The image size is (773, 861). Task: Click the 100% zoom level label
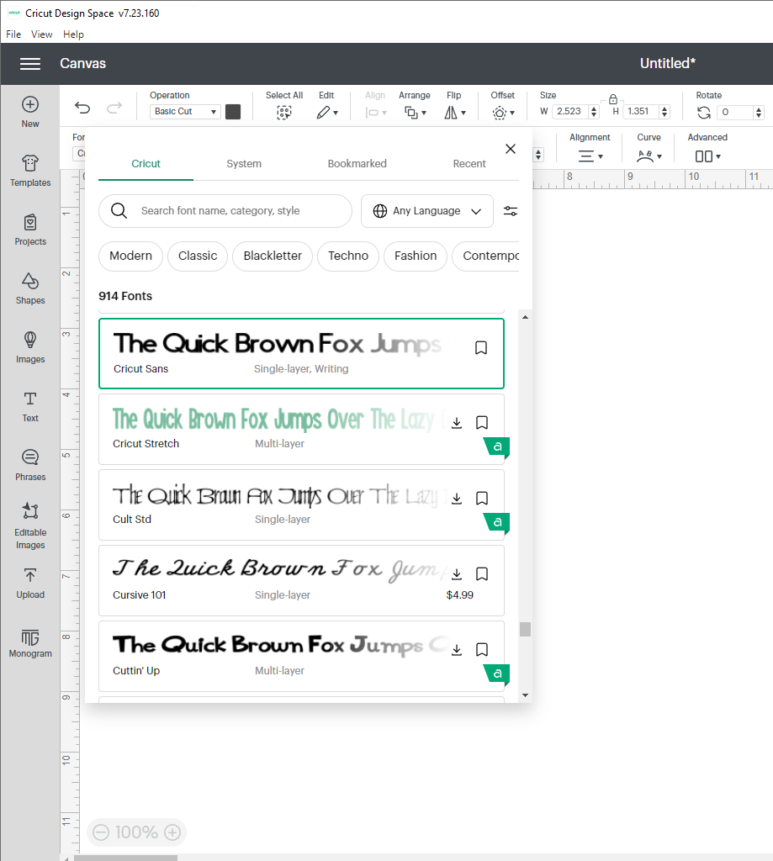pyautogui.click(x=137, y=832)
